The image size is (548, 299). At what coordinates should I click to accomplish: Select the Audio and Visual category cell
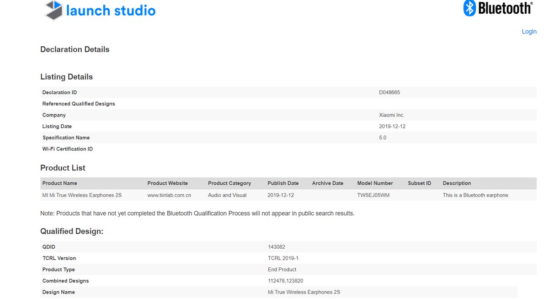227,195
